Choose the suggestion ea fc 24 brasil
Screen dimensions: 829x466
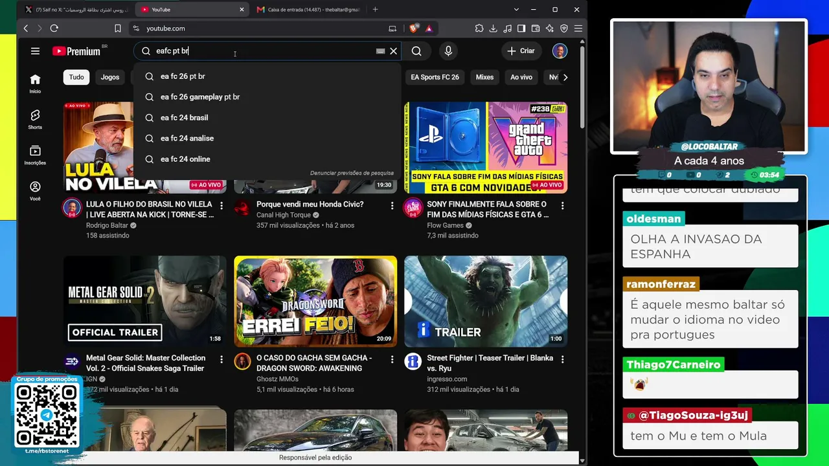pos(267,118)
